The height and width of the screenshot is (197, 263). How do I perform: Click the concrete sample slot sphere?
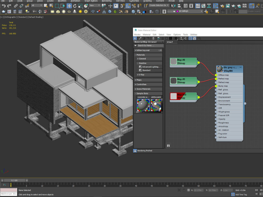pyautogui.click(x=143, y=105)
